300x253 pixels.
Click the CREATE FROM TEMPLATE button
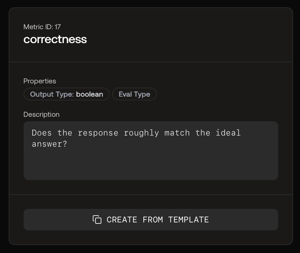pos(151,220)
